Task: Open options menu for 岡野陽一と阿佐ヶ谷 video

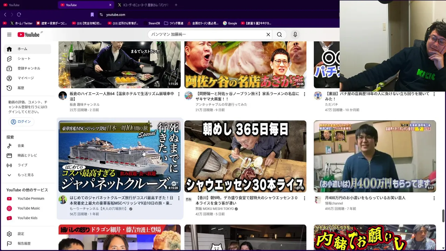Action: [x=305, y=94]
